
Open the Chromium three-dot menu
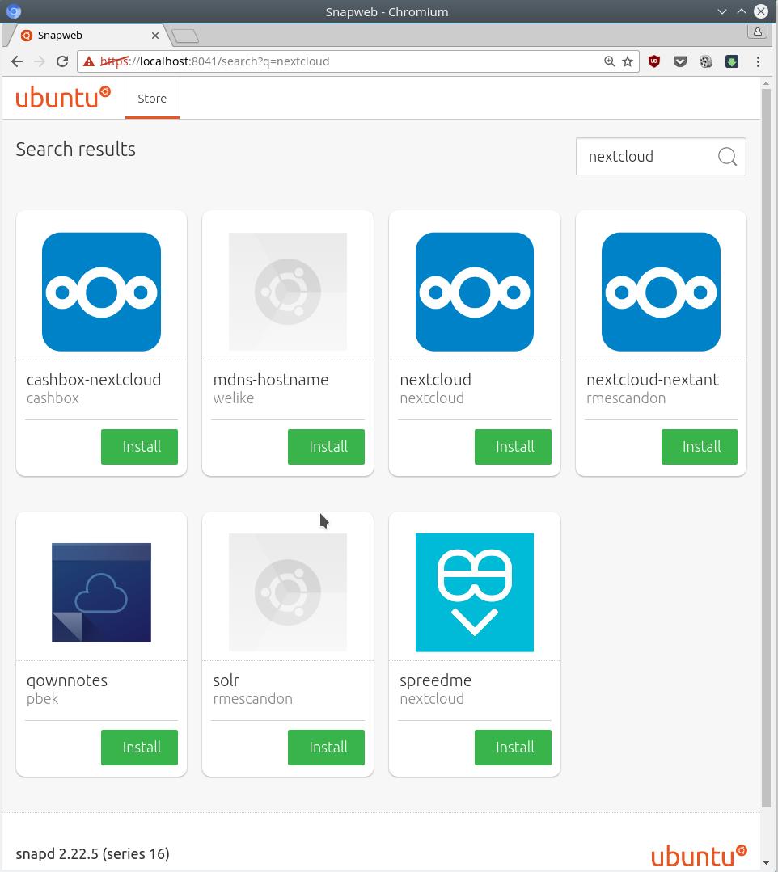(x=758, y=61)
